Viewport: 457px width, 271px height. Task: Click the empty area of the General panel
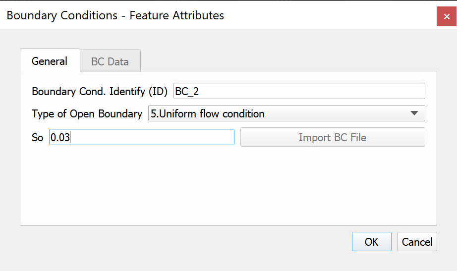point(228,188)
